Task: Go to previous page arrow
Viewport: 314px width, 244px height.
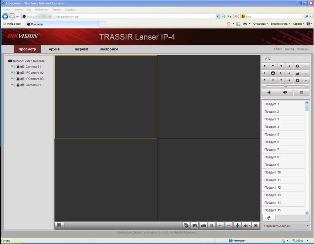Action: [220, 226]
